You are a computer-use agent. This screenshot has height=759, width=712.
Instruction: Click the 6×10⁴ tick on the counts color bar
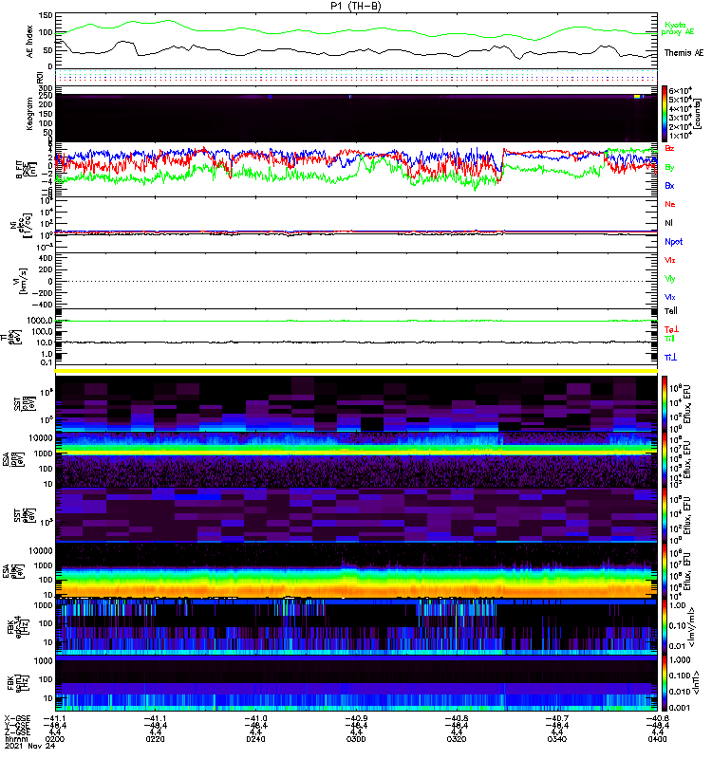click(680, 91)
